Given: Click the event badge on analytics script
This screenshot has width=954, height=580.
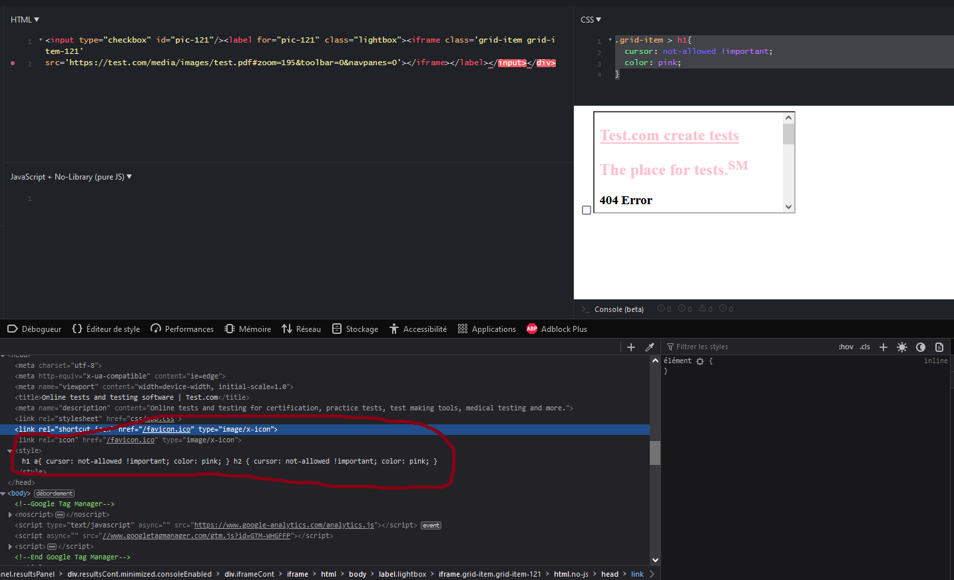Looking at the screenshot, I should [431, 525].
